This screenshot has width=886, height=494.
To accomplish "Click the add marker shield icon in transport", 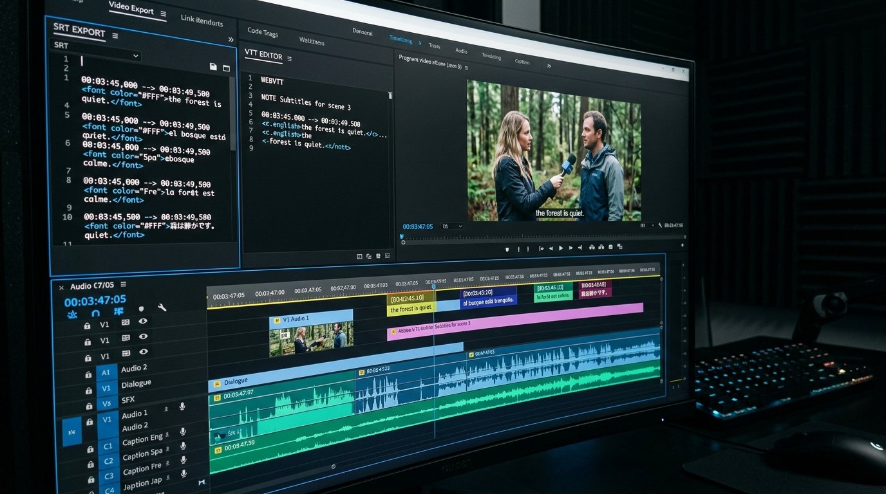I will tap(507, 248).
